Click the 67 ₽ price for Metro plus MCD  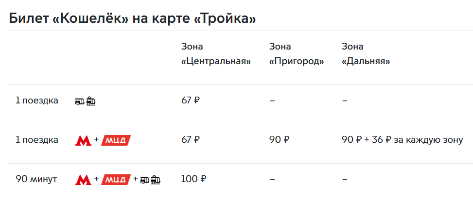pyautogui.click(x=191, y=140)
